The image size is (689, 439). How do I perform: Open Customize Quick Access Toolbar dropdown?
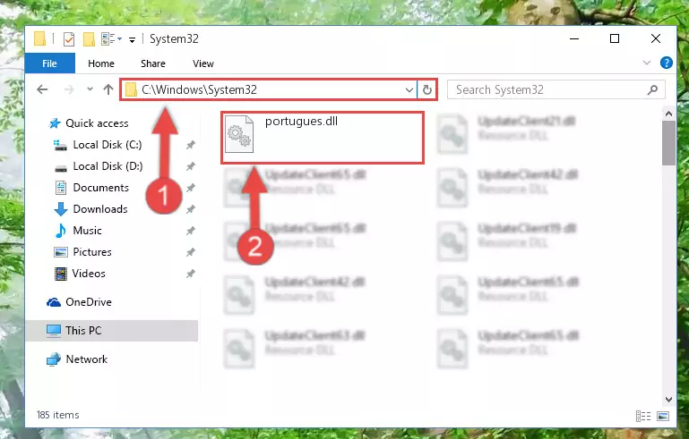coord(132,40)
